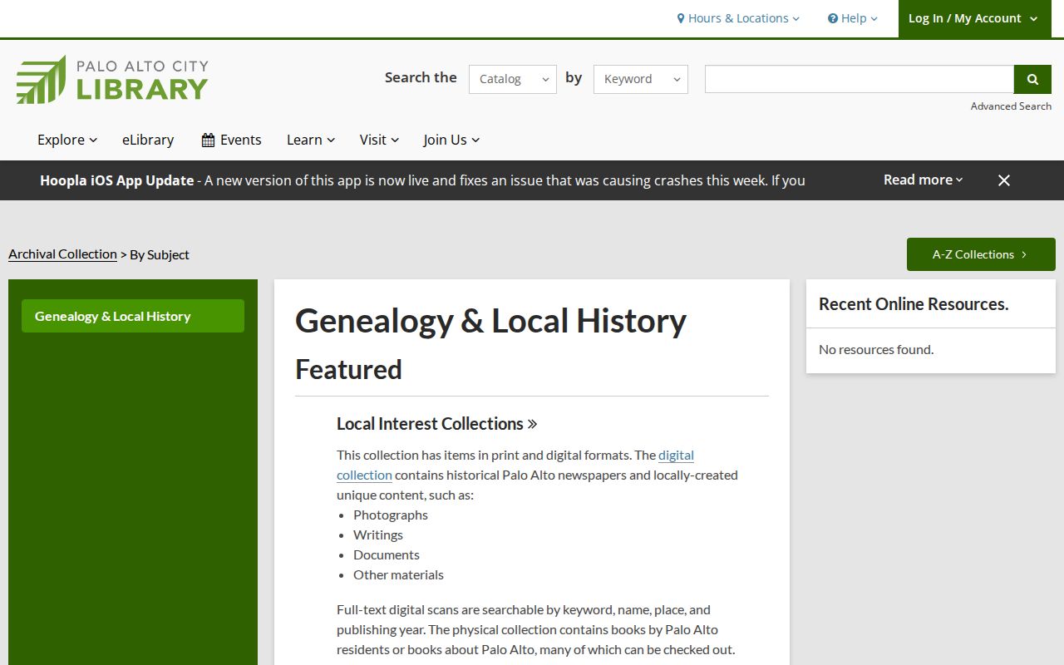
Task: Dismiss the Hoopla alert banner
Action: pyautogui.click(x=1004, y=180)
